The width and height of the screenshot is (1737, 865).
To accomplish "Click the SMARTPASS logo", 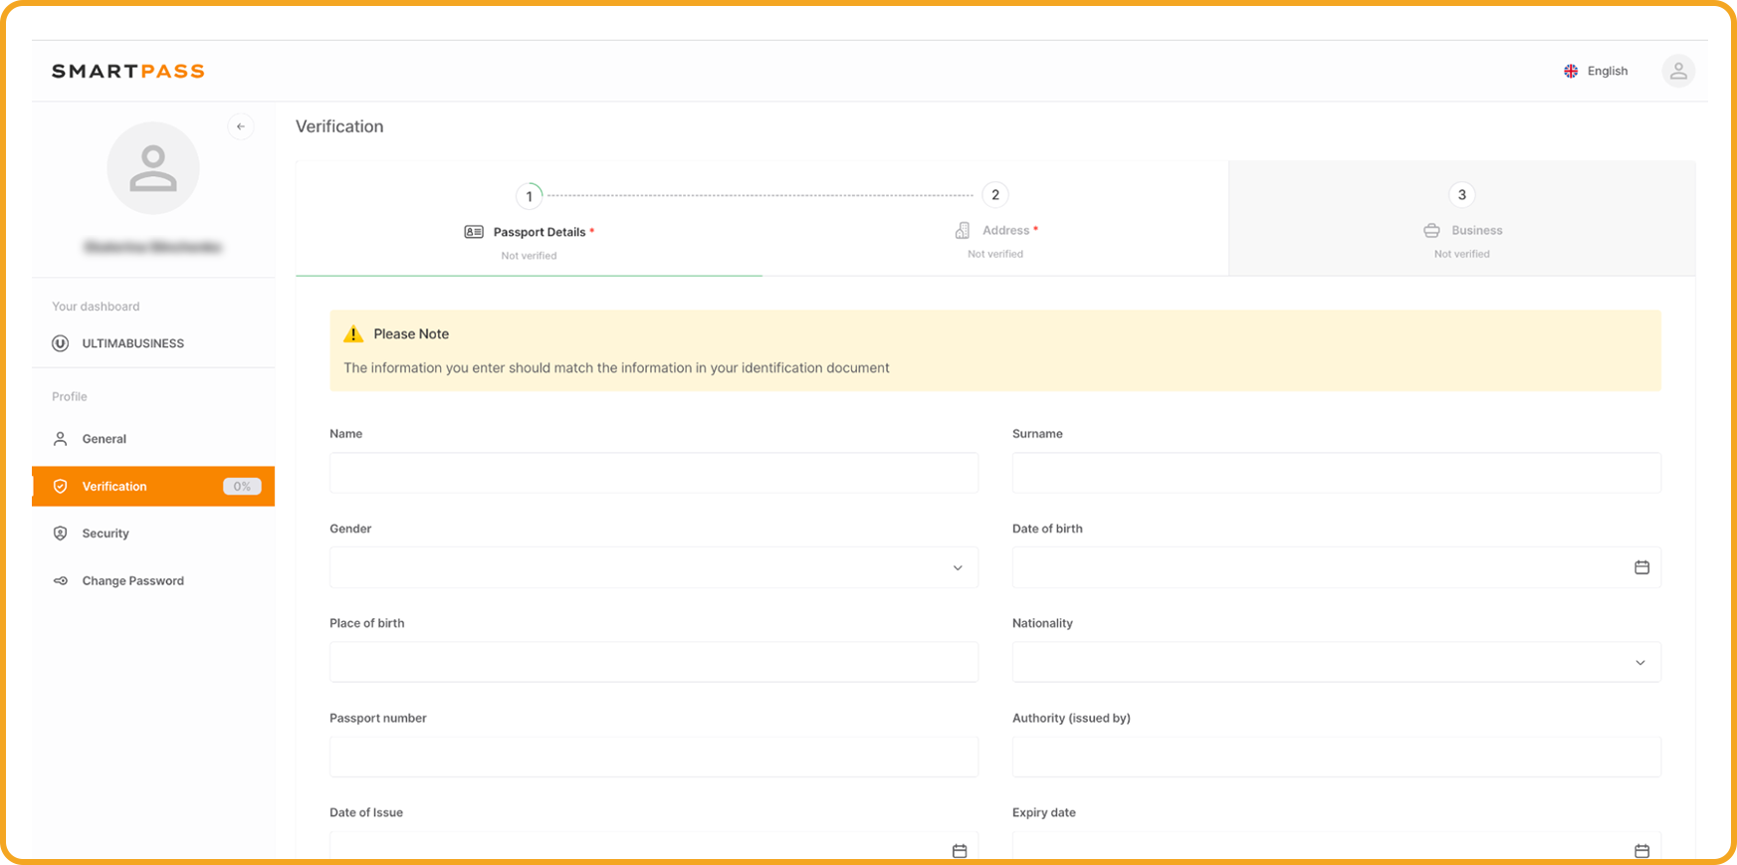I will coord(128,71).
